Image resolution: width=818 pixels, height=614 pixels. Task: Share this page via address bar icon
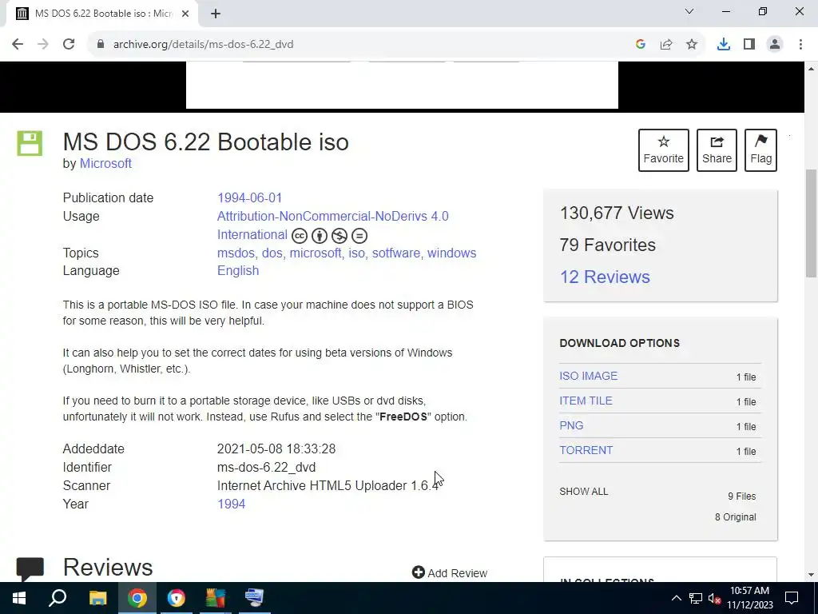click(x=666, y=44)
